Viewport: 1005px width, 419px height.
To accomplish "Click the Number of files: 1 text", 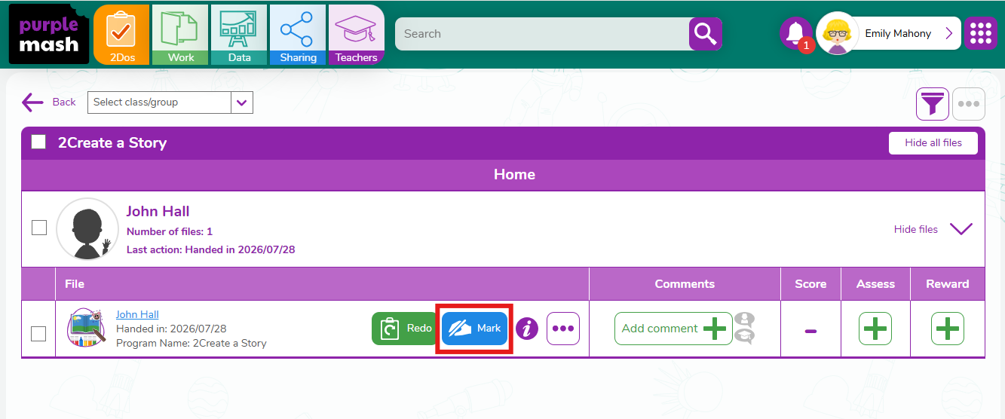I will (170, 231).
